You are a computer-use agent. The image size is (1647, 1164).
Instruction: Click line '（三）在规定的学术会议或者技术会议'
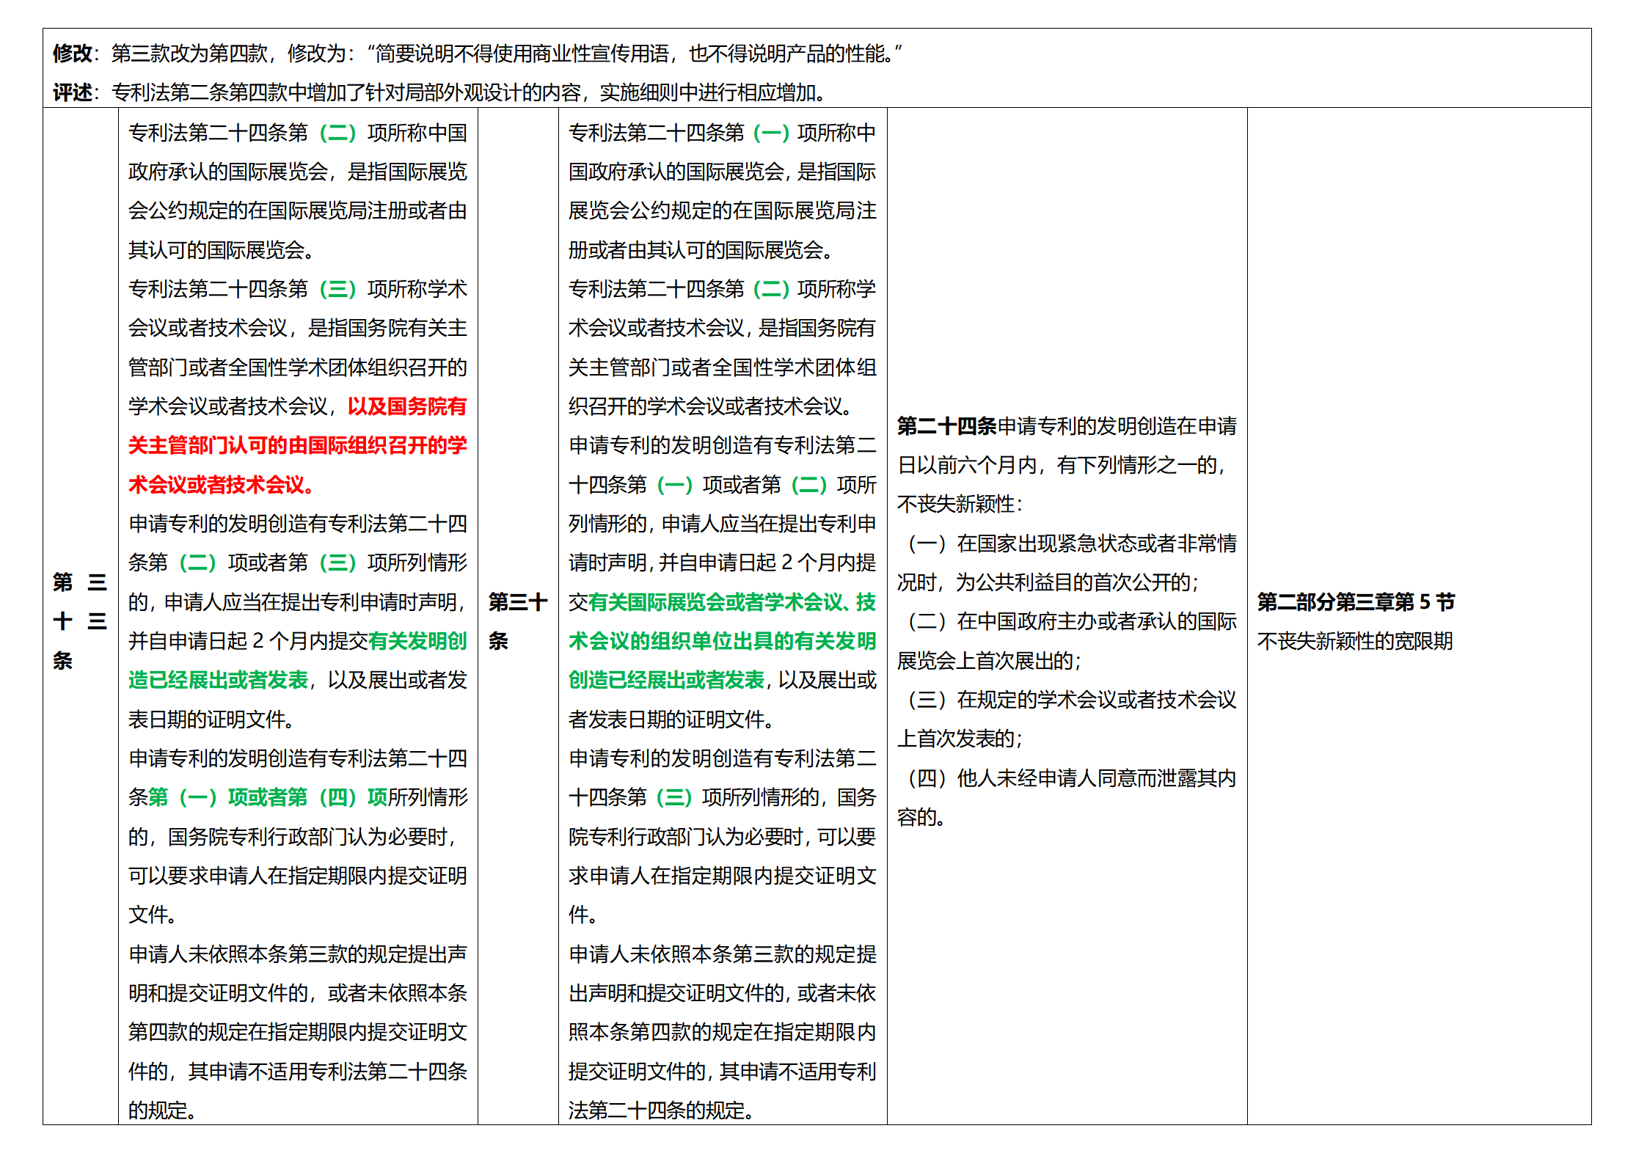(1067, 700)
